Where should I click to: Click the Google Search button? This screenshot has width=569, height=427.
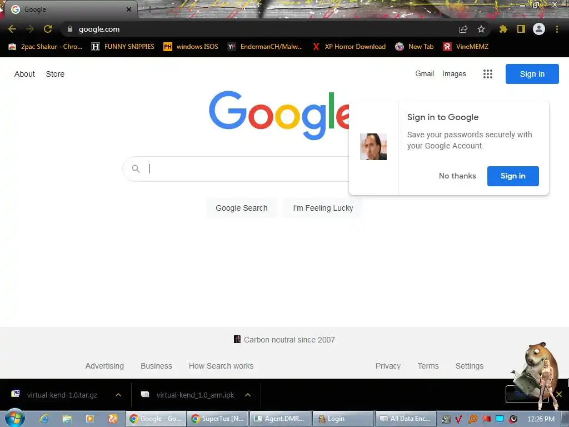tap(241, 208)
